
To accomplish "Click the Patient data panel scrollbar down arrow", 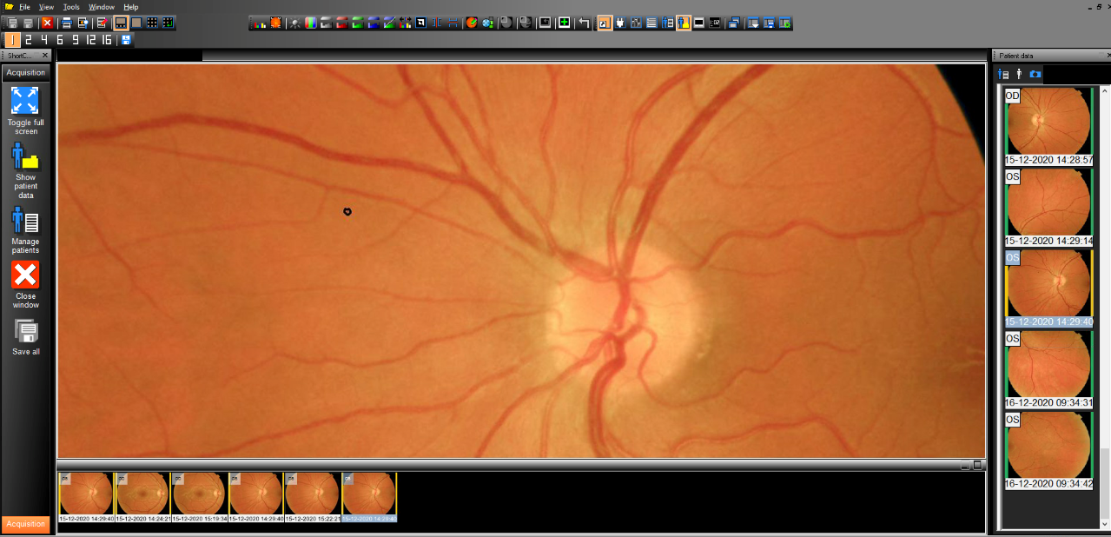I will (x=1104, y=522).
